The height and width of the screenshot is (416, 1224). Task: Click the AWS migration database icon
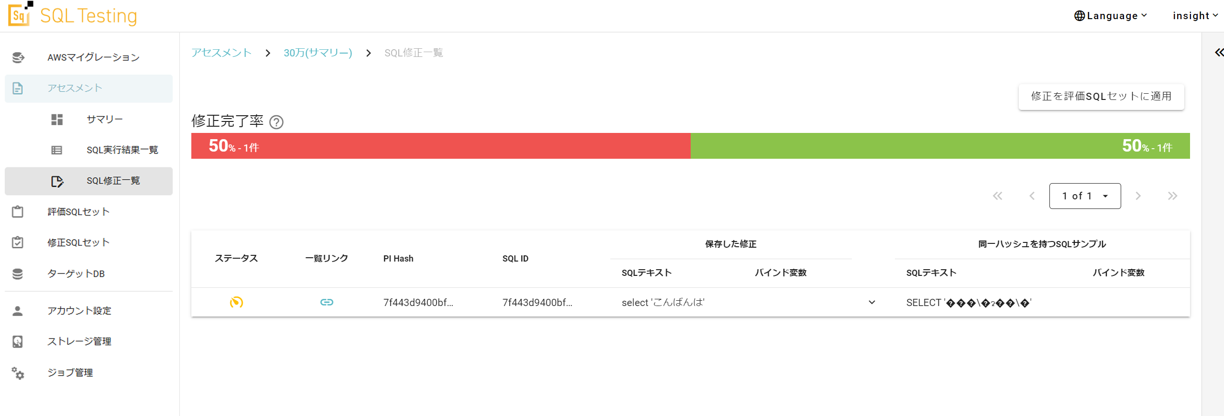click(18, 57)
